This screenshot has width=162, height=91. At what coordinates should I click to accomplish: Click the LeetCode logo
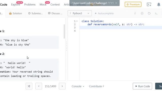tap(4, 5)
